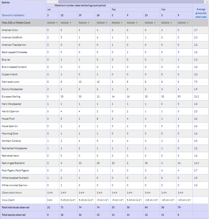
Task: Select the White-breasted Nuthatch species name
Action: 15,178
